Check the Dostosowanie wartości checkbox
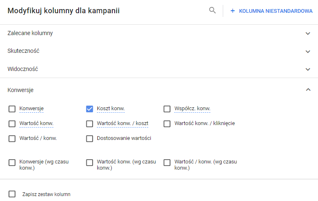 (x=89, y=139)
